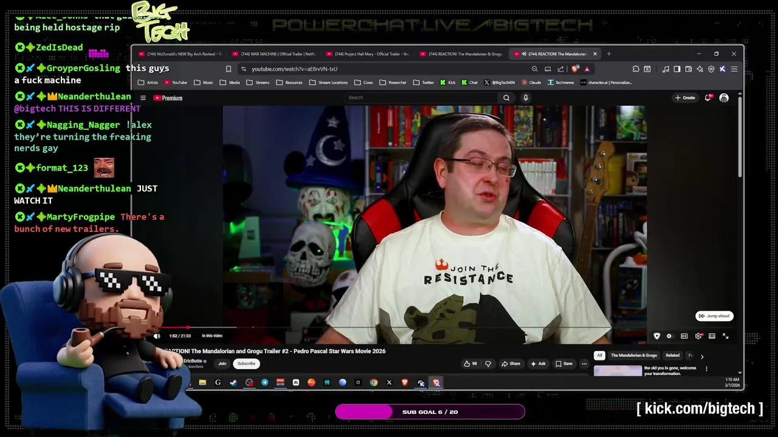This screenshot has width=778, height=437.
Task: Switch to McDonald's Big Arch Review tab
Action: tap(181, 54)
